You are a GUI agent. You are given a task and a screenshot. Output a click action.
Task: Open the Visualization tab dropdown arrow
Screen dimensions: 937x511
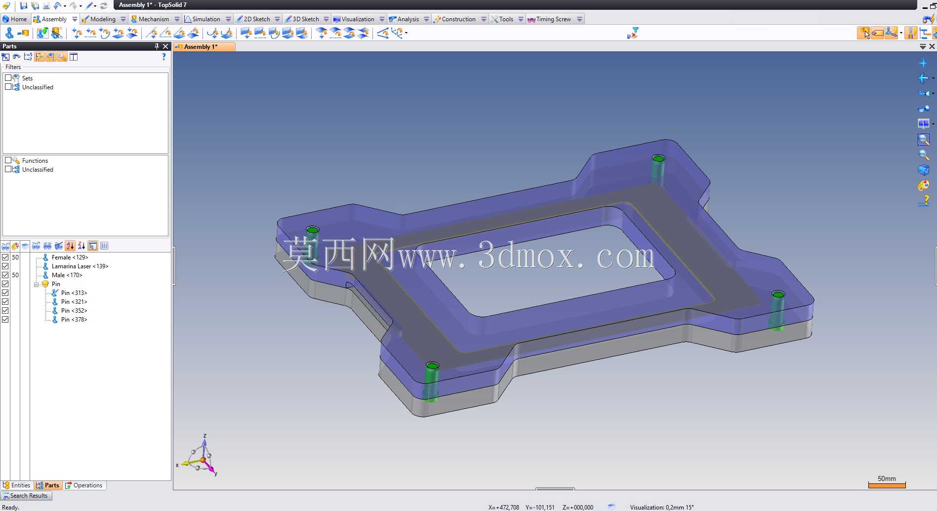[382, 19]
